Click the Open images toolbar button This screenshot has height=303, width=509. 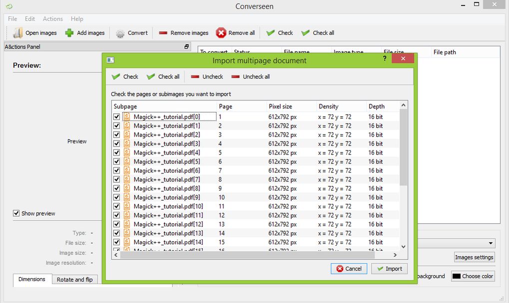[35, 33]
